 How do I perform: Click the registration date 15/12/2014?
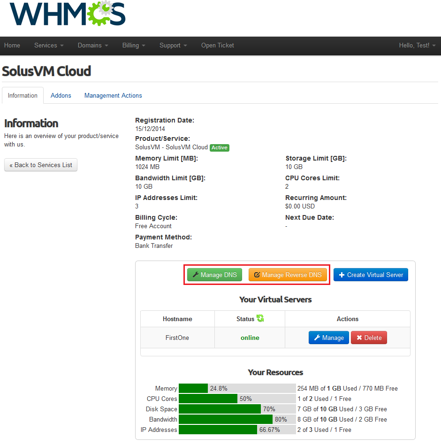[150, 129]
